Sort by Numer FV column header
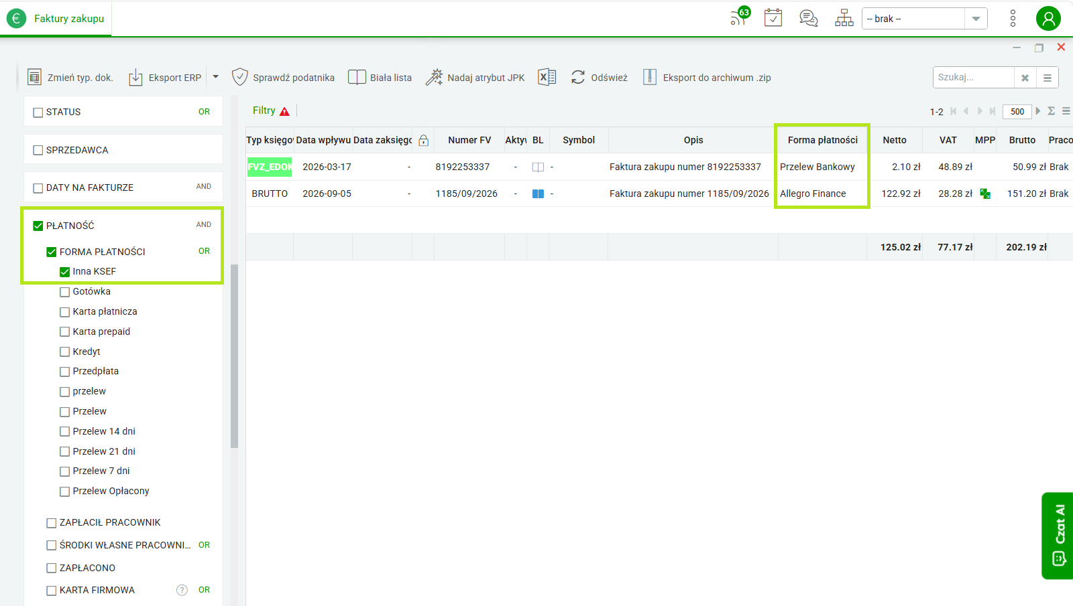The width and height of the screenshot is (1073, 606). 469,140
